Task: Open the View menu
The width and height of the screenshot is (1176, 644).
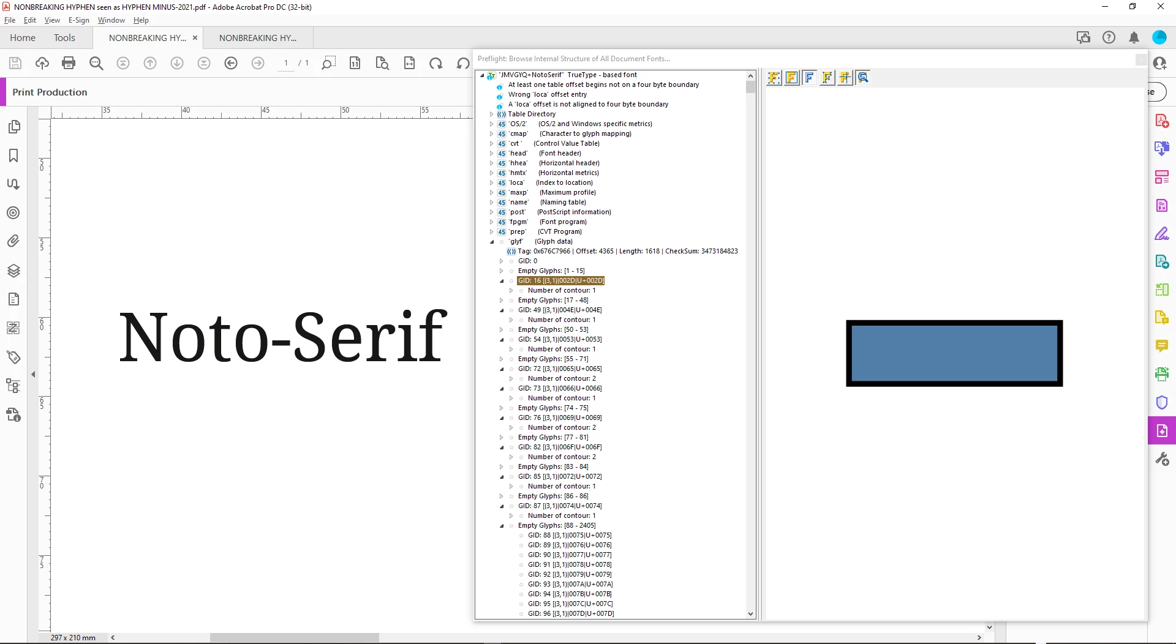Action: coord(52,20)
